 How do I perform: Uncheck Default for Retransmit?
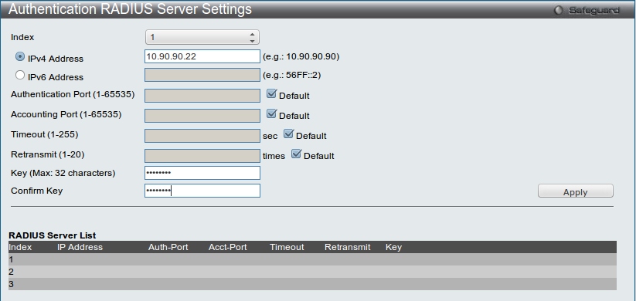296,154
